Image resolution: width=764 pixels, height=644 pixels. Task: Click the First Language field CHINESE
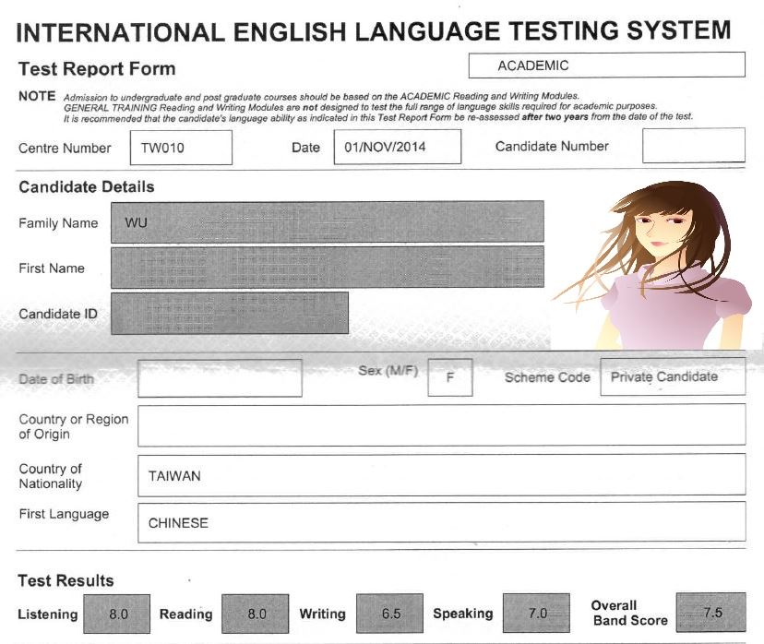[441, 522]
